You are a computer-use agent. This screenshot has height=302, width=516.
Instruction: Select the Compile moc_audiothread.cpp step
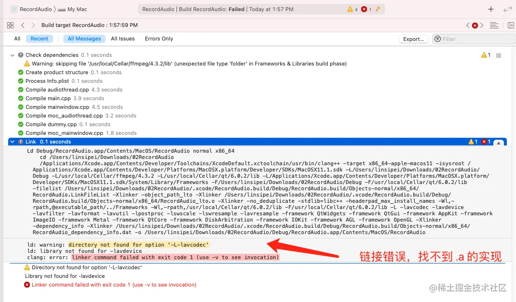[x=77, y=116]
